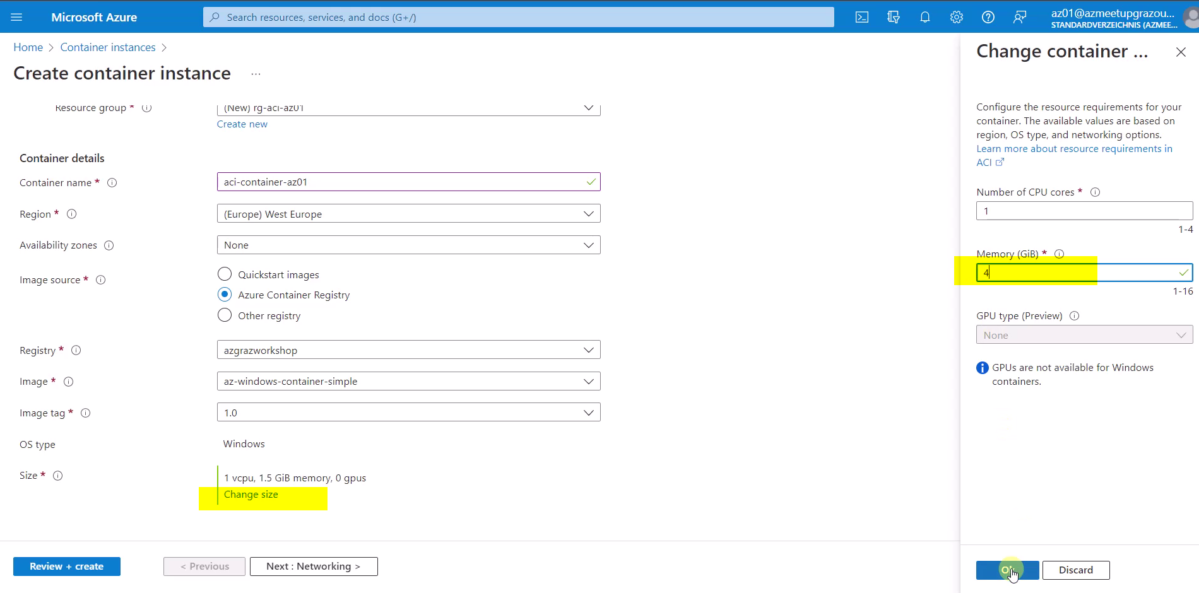Click the Microsoft Azure logo text
Viewport: 1199px width, 593px height.
click(x=94, y=17)
